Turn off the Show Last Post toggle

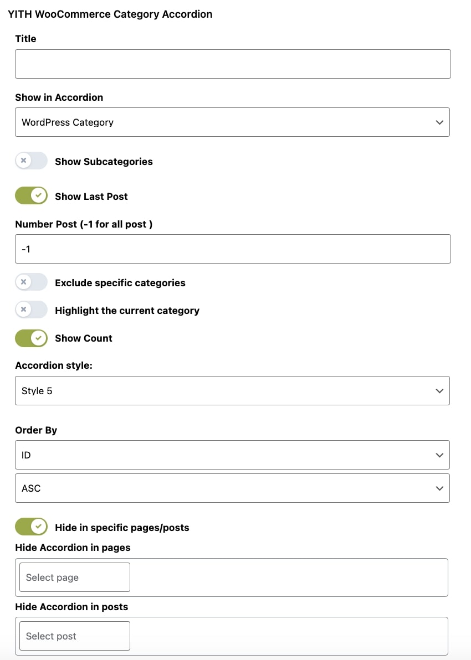[31, 195]
